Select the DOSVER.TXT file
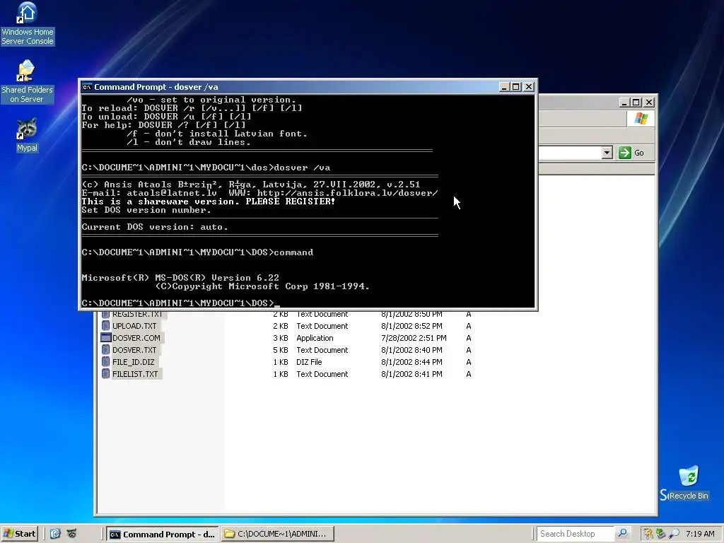724x543 pixels. (x=134, y=350)
